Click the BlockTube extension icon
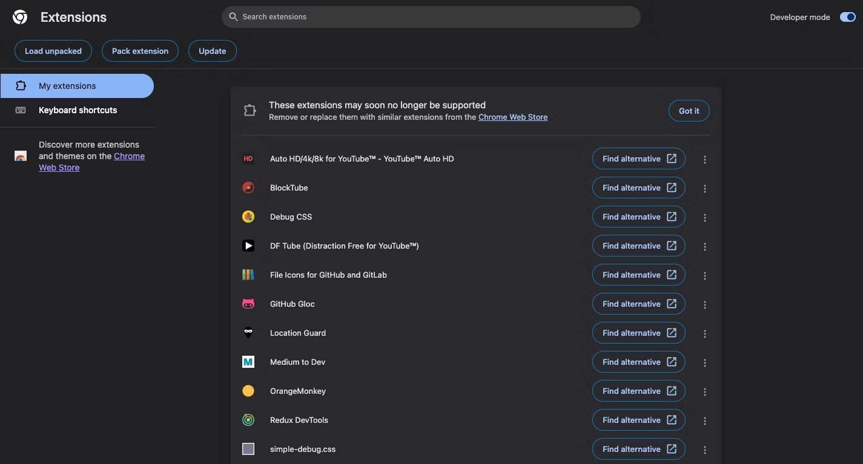This screenshot has height=464, width=863. click(x=248, y=188)
